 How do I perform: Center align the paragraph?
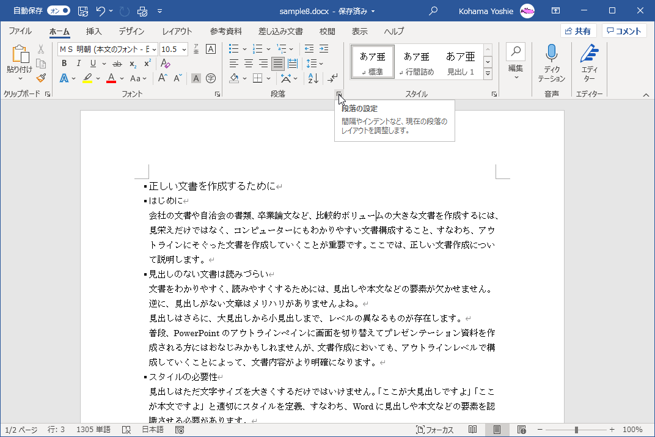(x=249, y=64)
